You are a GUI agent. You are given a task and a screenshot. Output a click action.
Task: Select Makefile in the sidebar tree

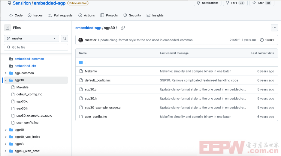tap(23, 87)
